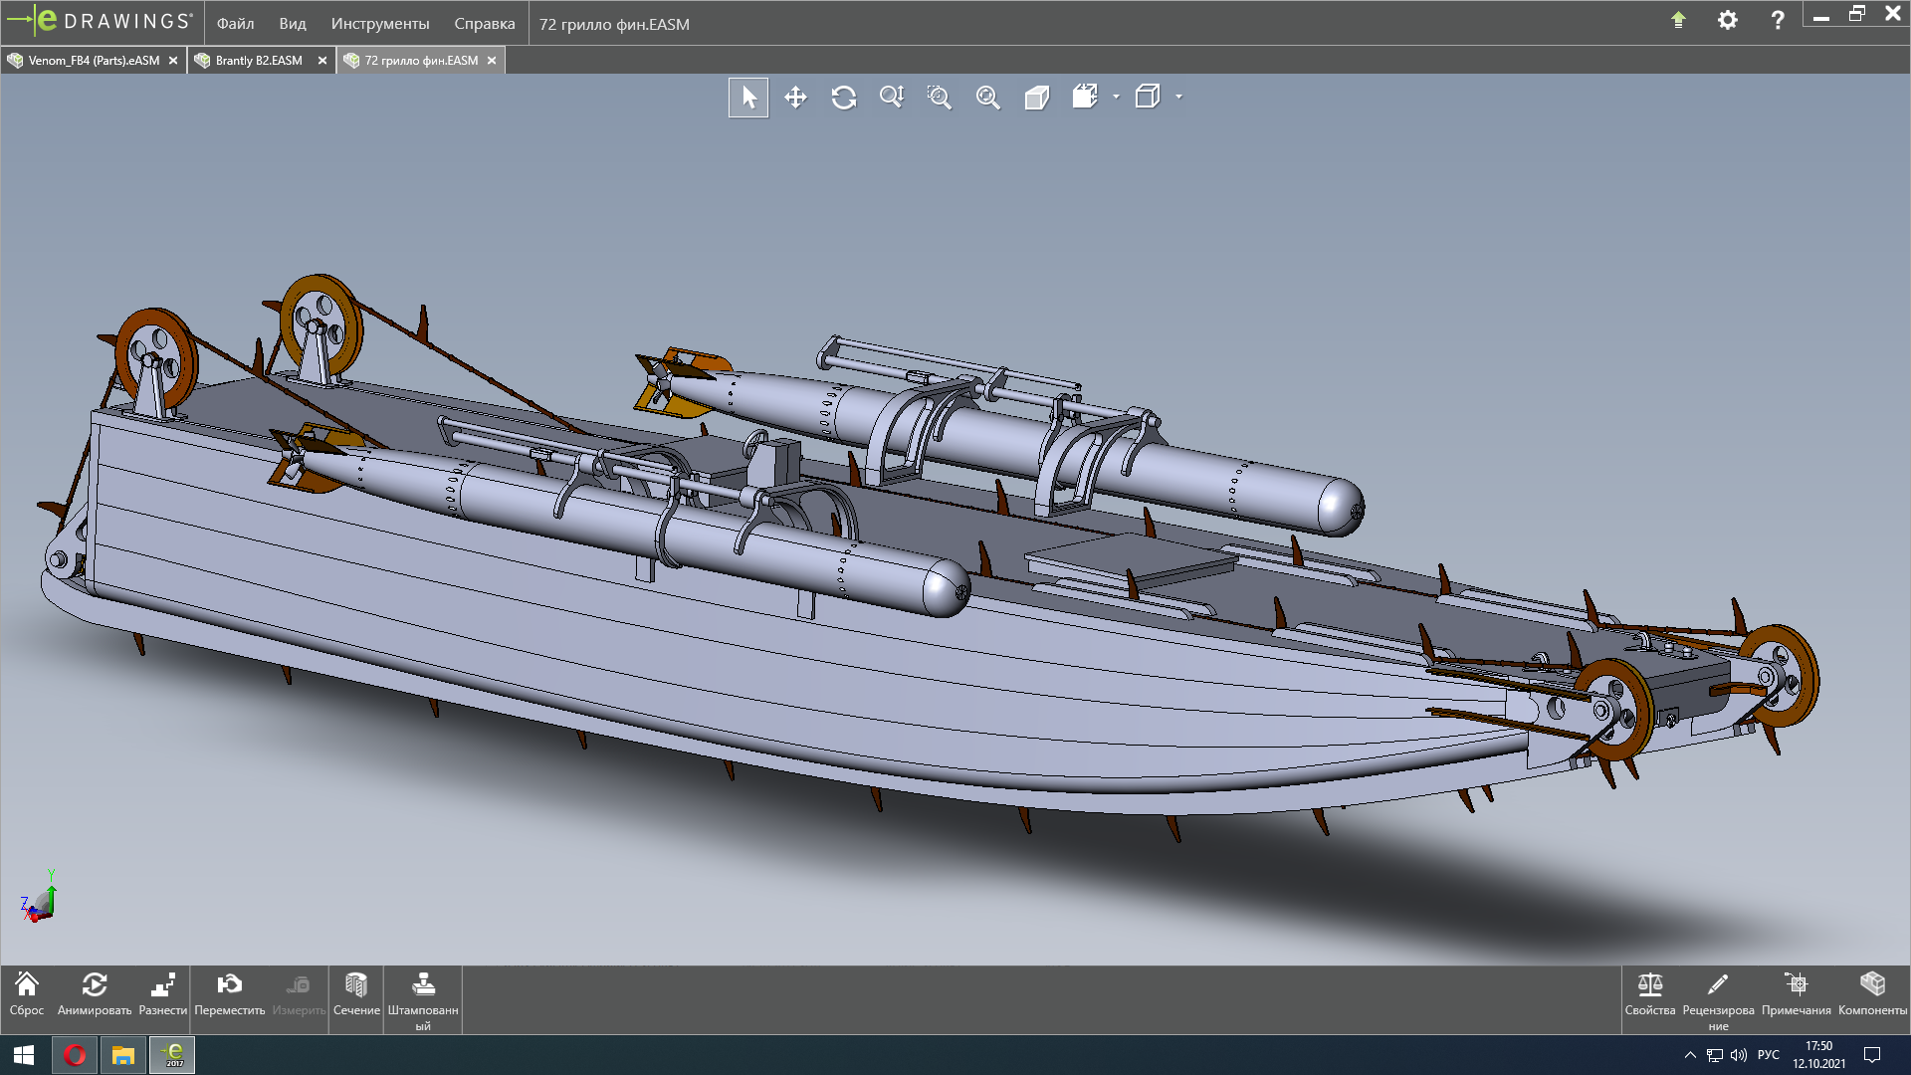This screenshot has height=1075, width=1911.
Task: Start Анимировать animation
Action: tap(95, 995)
